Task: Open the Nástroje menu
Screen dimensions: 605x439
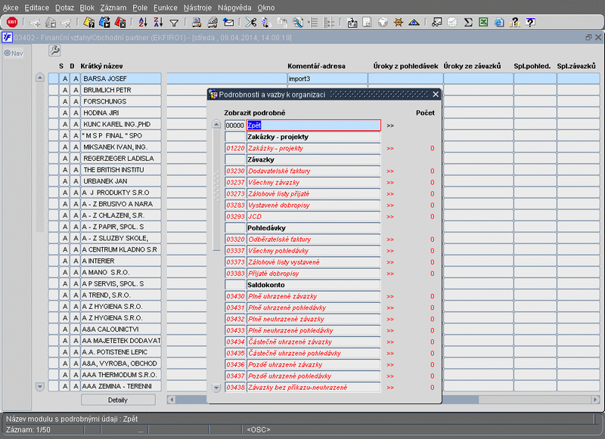Action: (x=197, y=8)
